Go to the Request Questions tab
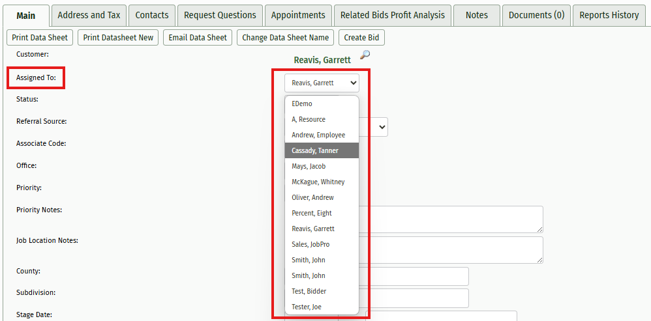The width and height of the screenshot is (651, 321). [x=220, y=15]
